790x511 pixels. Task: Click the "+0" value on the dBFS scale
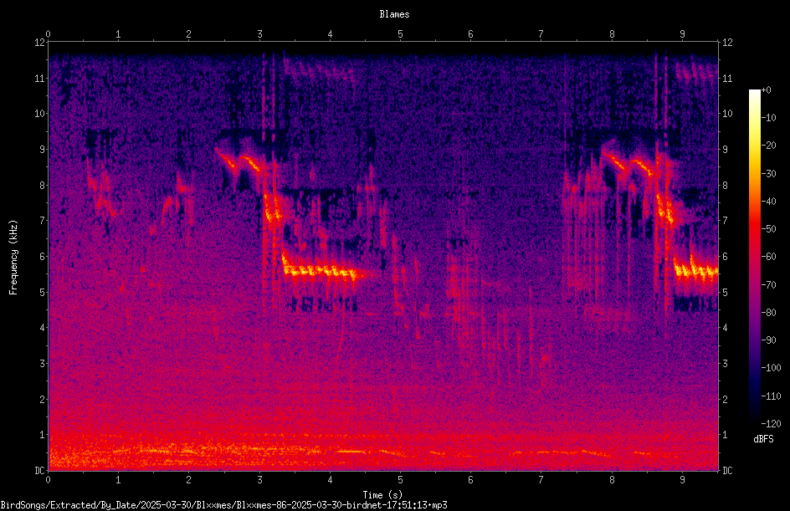pyautogui.click(x=766, y=90)
